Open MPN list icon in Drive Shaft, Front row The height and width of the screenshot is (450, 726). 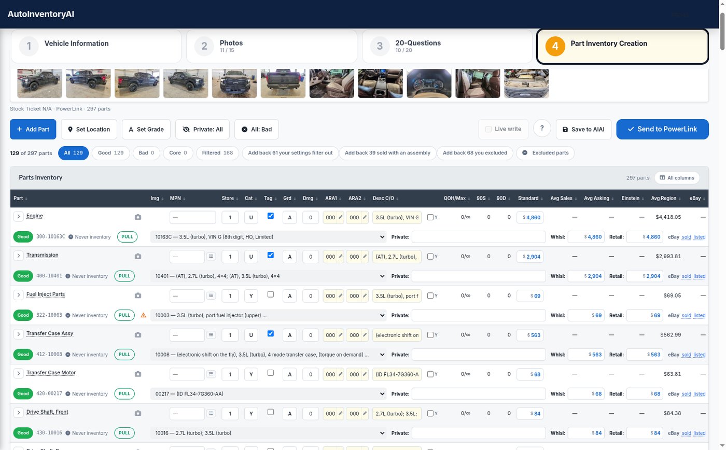211,413
